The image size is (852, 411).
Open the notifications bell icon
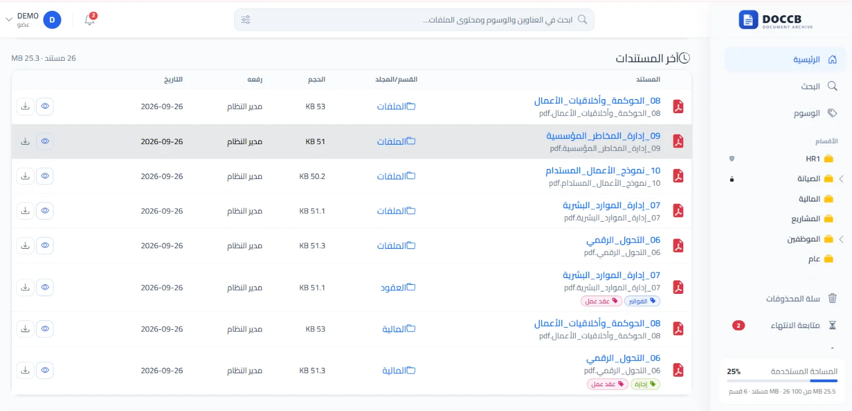pos(89,20)
